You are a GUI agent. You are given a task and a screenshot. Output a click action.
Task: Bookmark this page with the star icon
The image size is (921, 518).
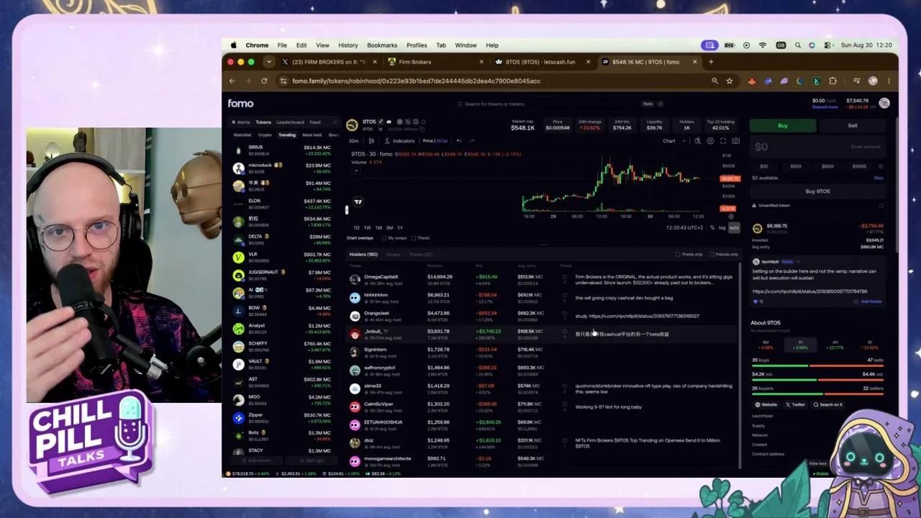[729, 81]
